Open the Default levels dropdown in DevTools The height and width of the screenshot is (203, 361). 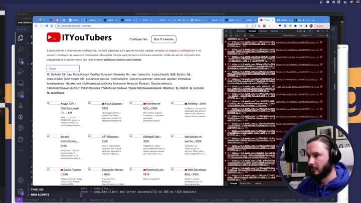click(x=289, y=36)
